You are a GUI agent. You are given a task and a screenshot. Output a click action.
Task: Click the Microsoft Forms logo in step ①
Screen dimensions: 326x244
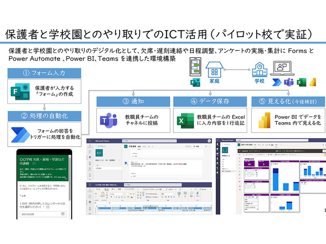pyautogui.click(x=20, y=91)
